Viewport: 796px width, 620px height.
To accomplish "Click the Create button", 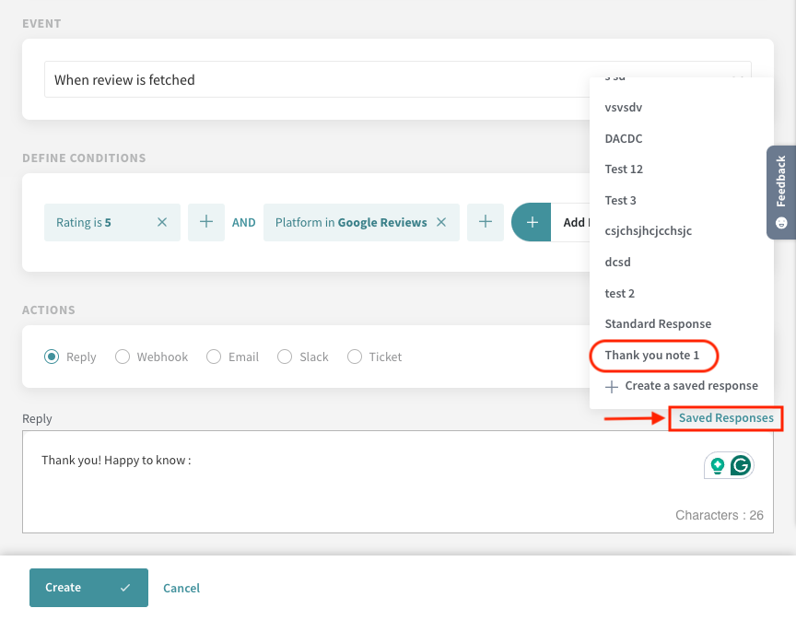I will point(88,588).
